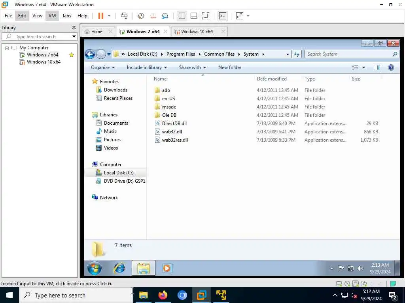The width and height of the screenshot is (405, 303).
Task: Select DVD Drive (D:) in navigation pane
Action: pyautogui.click(x=125, y=181)
